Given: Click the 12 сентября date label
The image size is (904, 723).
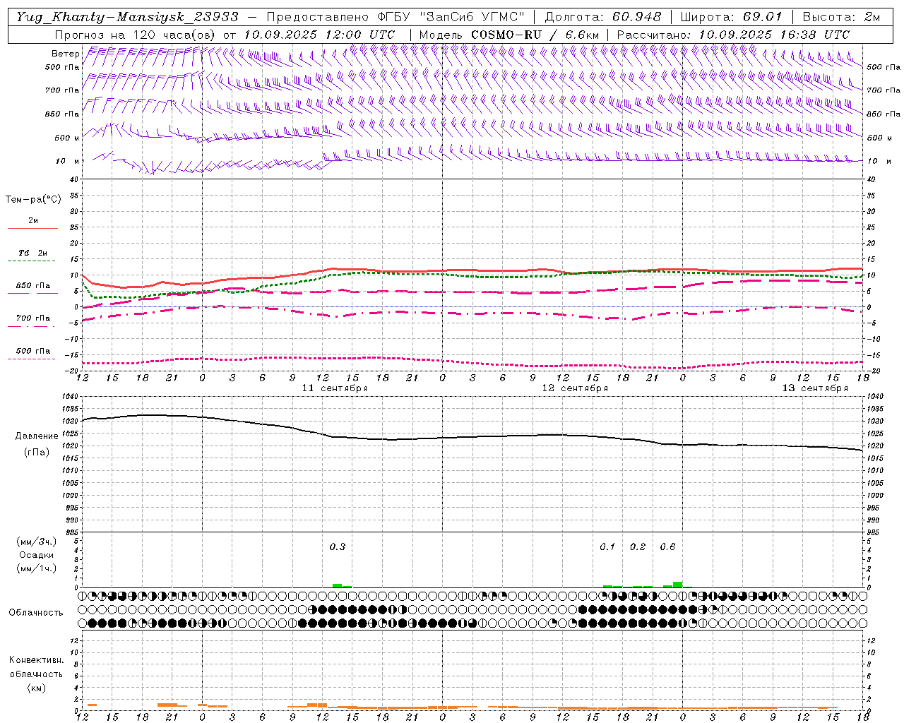Looking at the screenshot, I should (575, 388).
